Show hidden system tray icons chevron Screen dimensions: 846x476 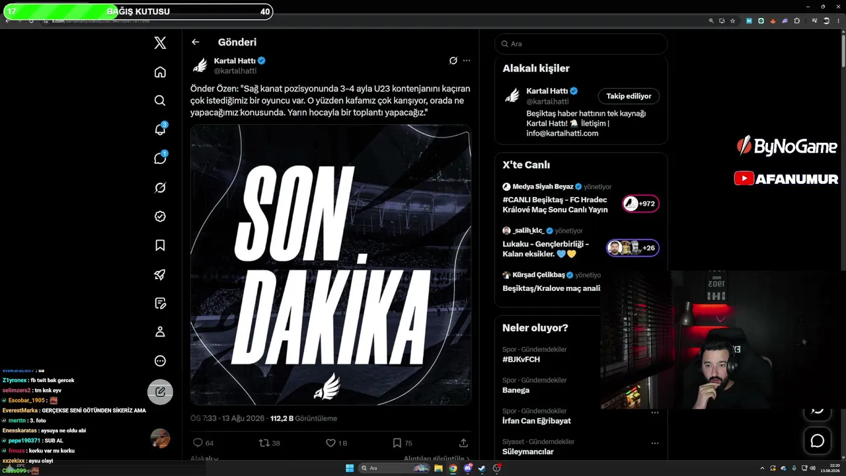point(763,468)
